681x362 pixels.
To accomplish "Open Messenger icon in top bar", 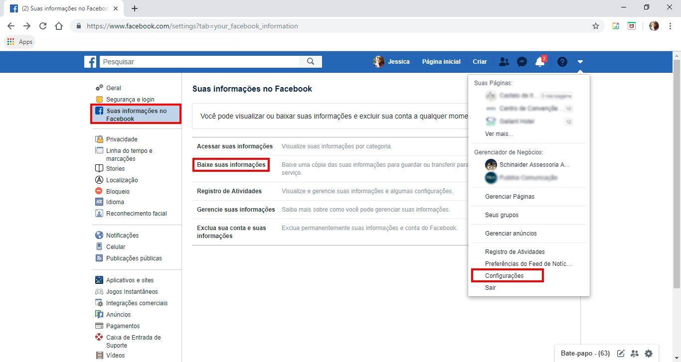I will (x=522, y=62).
